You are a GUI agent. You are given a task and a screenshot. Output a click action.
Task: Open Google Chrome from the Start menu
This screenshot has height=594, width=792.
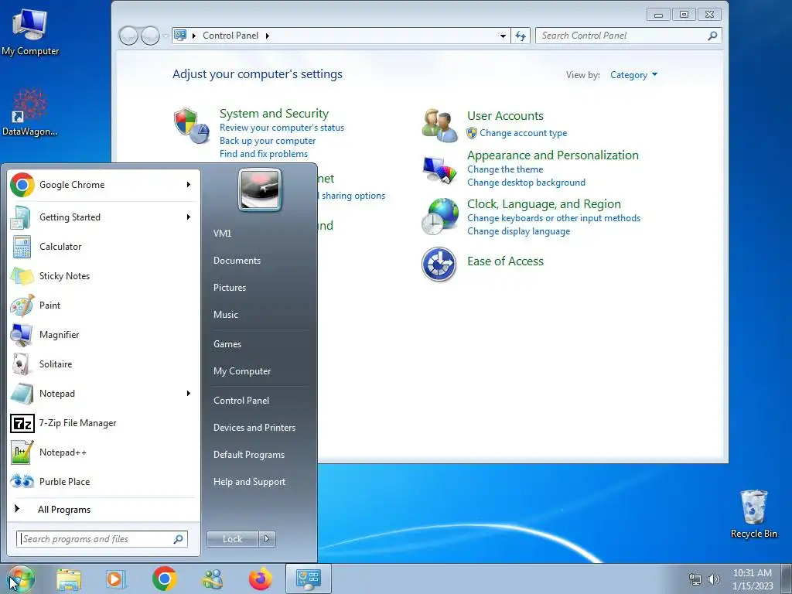coord(103,185)
